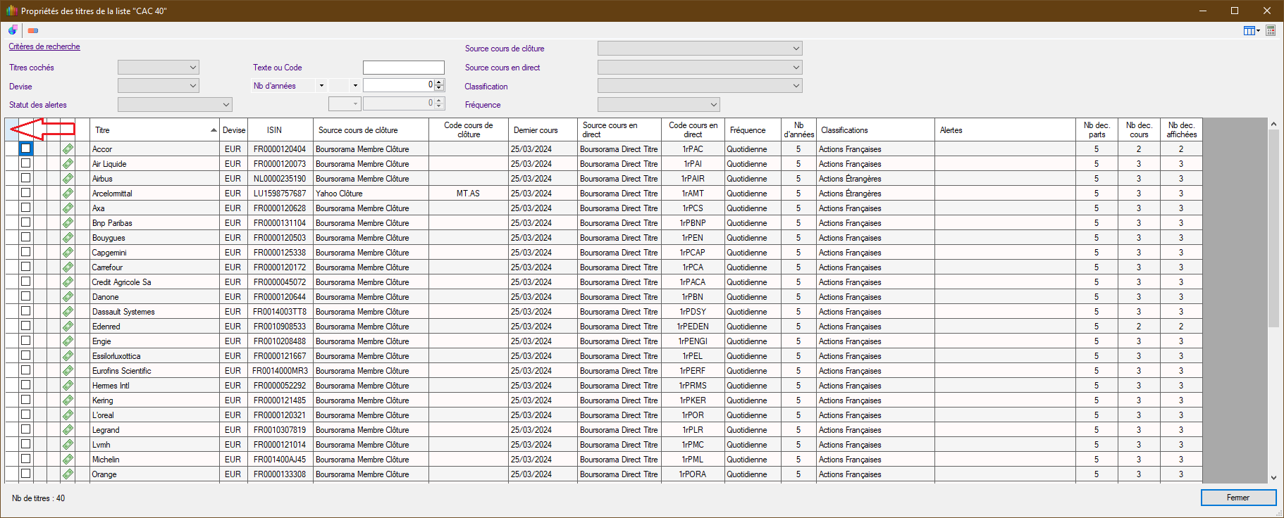Click the green tag icon for Carrefour
Screen dimensions: 1284x518
68,267
